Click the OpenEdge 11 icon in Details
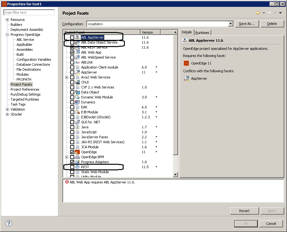Image resolution: width=287 pixels, height=232 pixels. click(186, 63)
